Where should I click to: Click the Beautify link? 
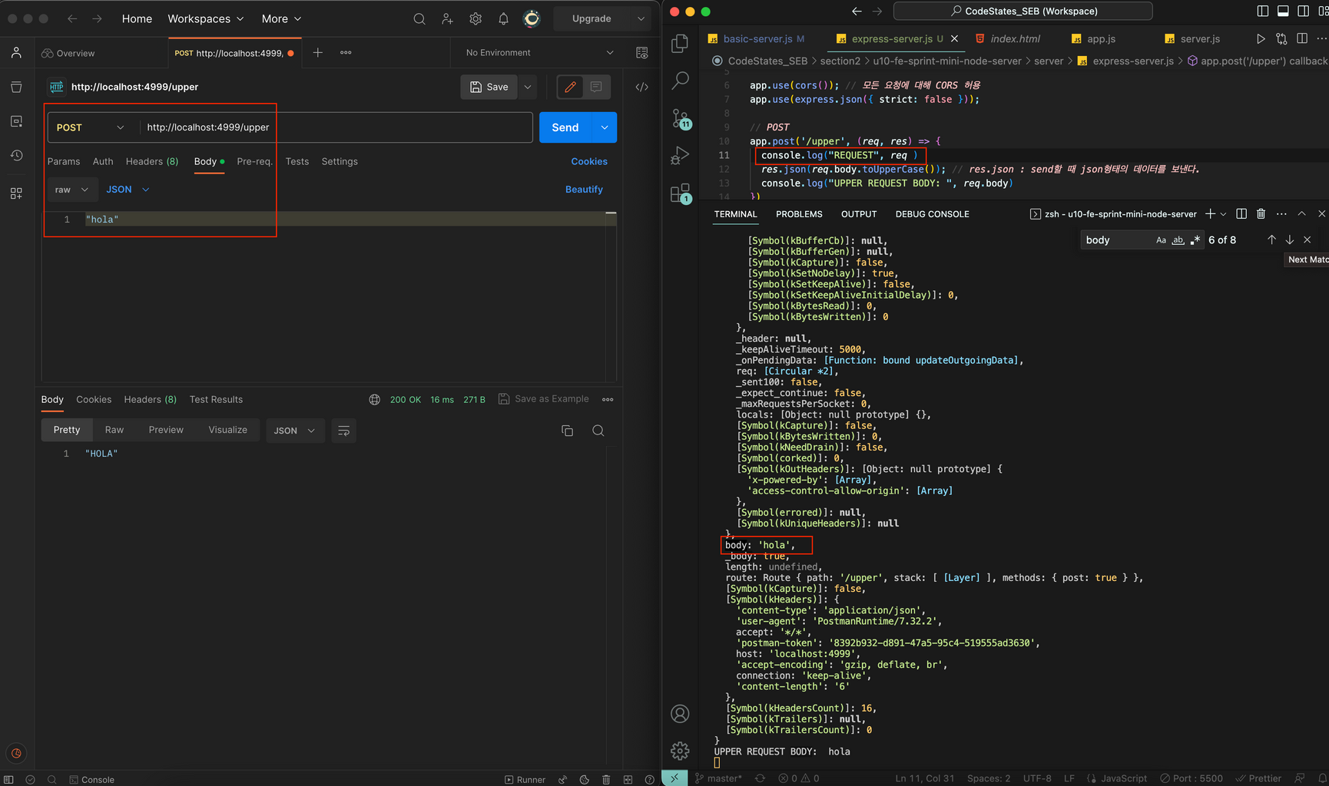pos(584,190)
